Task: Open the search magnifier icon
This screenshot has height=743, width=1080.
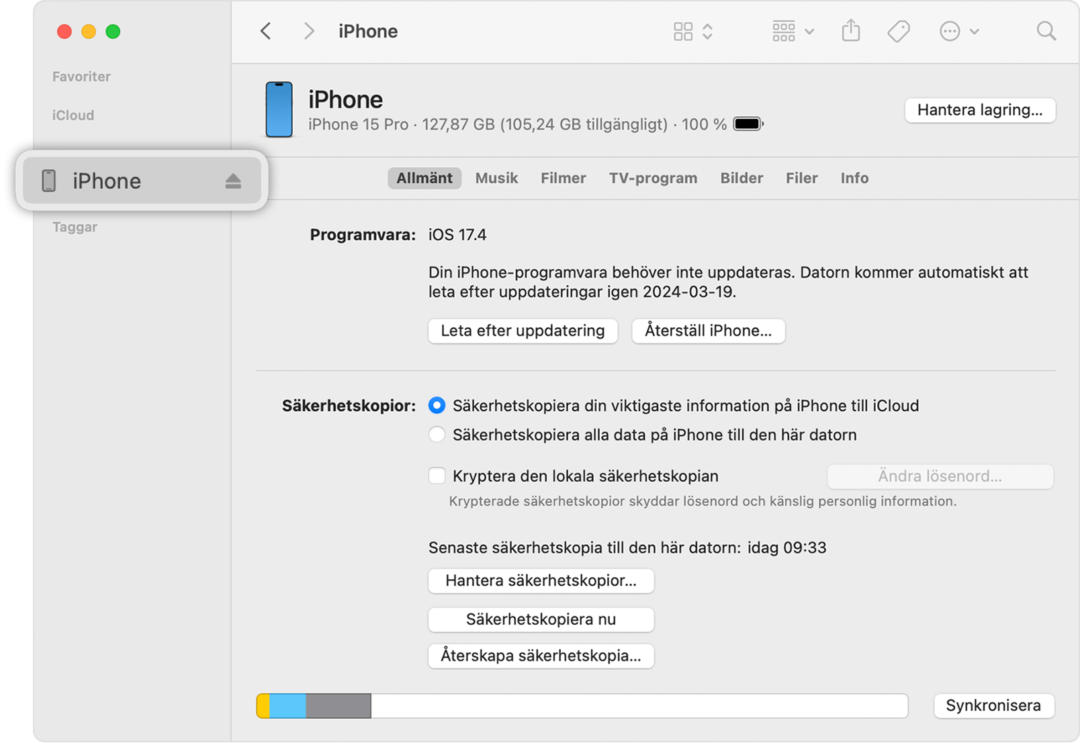Action: (x=1046, y=31)
